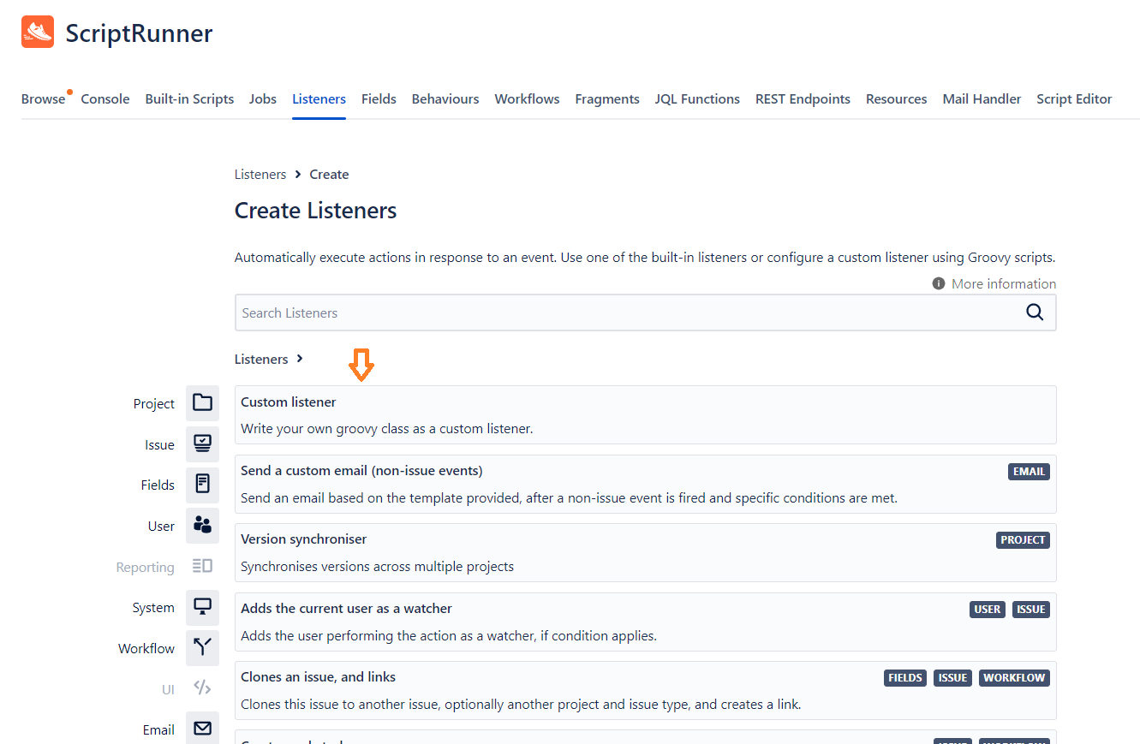Screen dimensions: 1140x744
Task: Click the ISSUE tag on Clones an issue
Action: pos(952,678)
